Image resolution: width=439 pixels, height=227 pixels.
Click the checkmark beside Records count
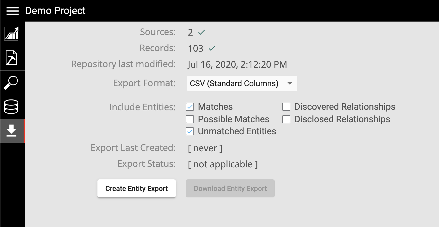pyautogui.click(x=212, y=48)
